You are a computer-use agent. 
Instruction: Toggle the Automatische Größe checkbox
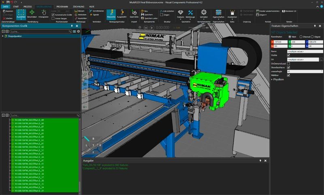coord(53,15)
